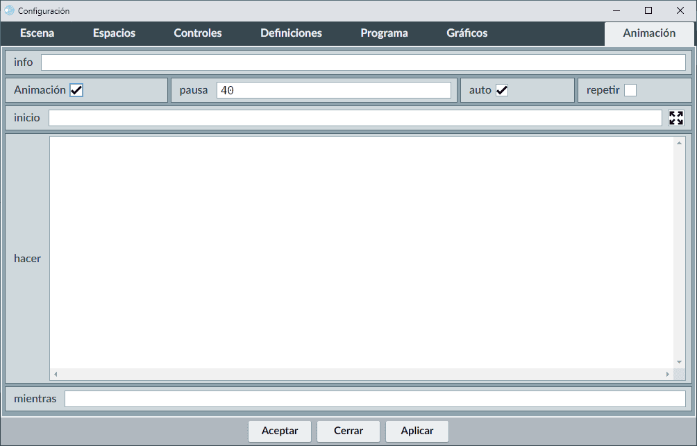Focus the mientras input field
This screenshot has width=697, height=446.
click(x=375, y=399)
